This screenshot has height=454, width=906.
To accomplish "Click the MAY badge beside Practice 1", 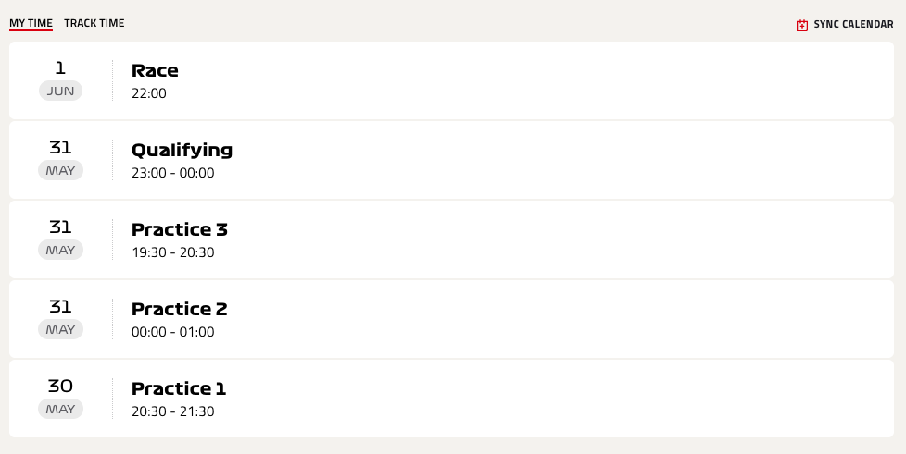I will 60,410.
